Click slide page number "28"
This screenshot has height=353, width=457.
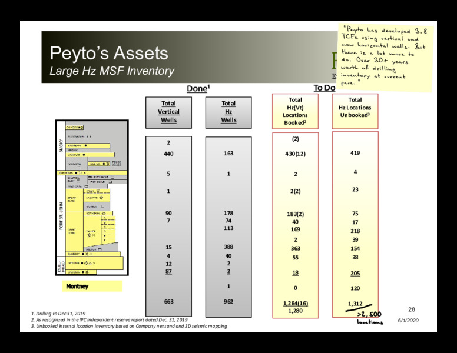point(411,309)
